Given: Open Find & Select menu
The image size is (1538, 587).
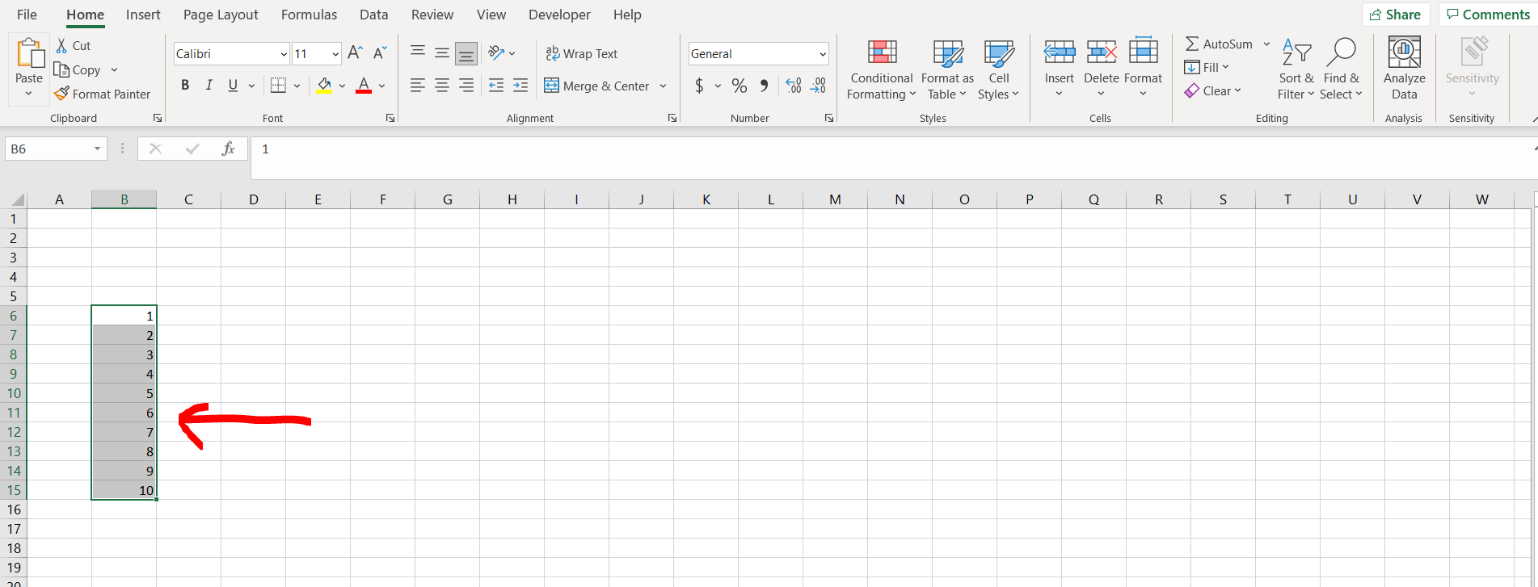Looking at the screenshot, I should (1342, 69).
